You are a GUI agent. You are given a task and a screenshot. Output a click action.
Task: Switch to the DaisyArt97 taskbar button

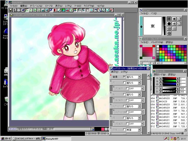57,139
